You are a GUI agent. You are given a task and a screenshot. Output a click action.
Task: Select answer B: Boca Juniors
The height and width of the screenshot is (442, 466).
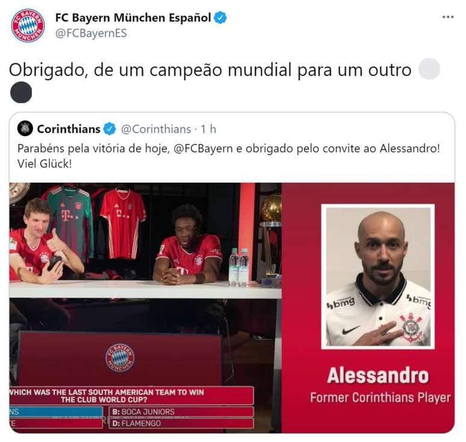(x=181, y=412)
